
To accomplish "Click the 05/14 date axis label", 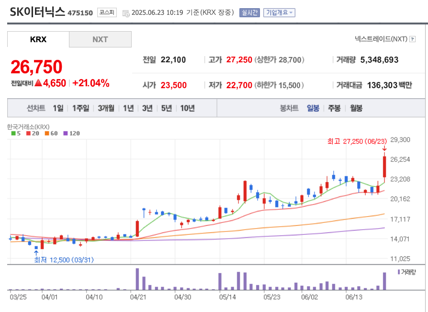I will point(227,297).
